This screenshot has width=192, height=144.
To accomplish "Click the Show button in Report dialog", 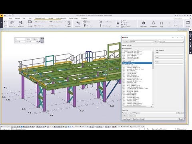I will click(x=125, y=116).
